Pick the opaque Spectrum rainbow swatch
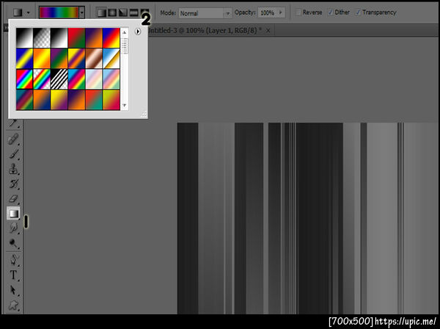 coord(24,79)
